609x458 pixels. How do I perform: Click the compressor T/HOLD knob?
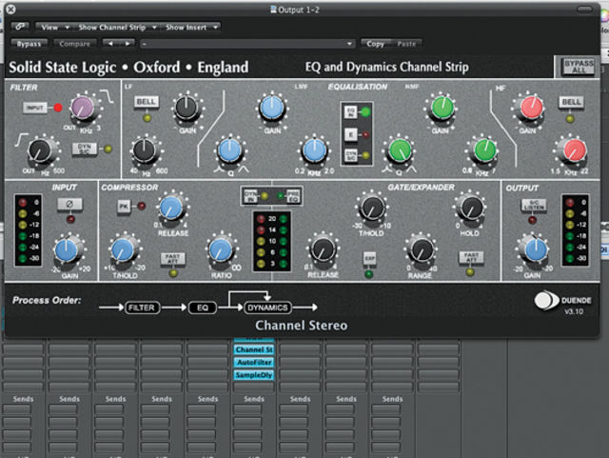pos(122,250)
